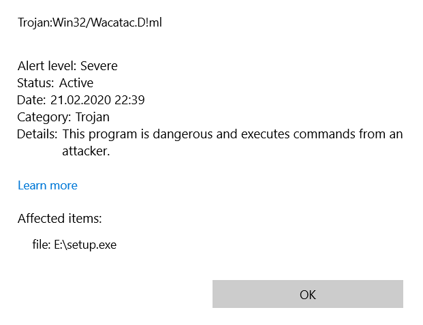Click the word 'attacker.' in the details
Viewport: 423px width, 325px height.
[91, 151]
